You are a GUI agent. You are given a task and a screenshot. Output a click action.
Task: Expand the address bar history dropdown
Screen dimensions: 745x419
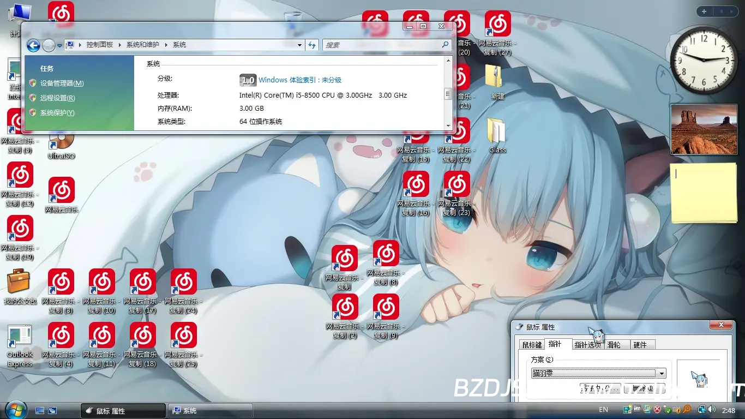coord(300,45)
